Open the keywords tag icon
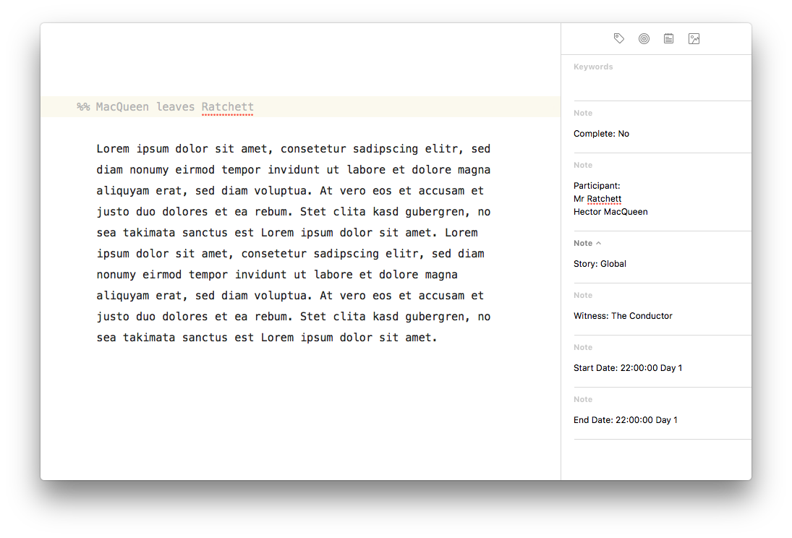The height and width of the screenshot is (538, 792). [618, 38]
